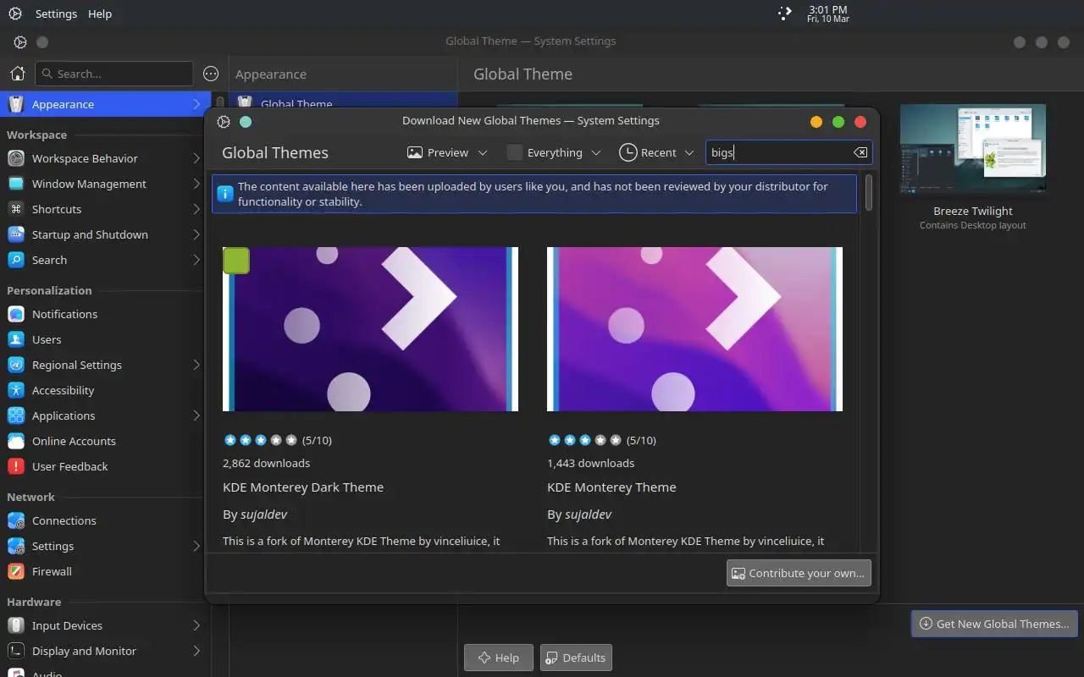Image resolution: width=1084 pixels, height=677 pixels.
Task: Open the Recent sort order dropdown
Action: click(x=657, y=152)
